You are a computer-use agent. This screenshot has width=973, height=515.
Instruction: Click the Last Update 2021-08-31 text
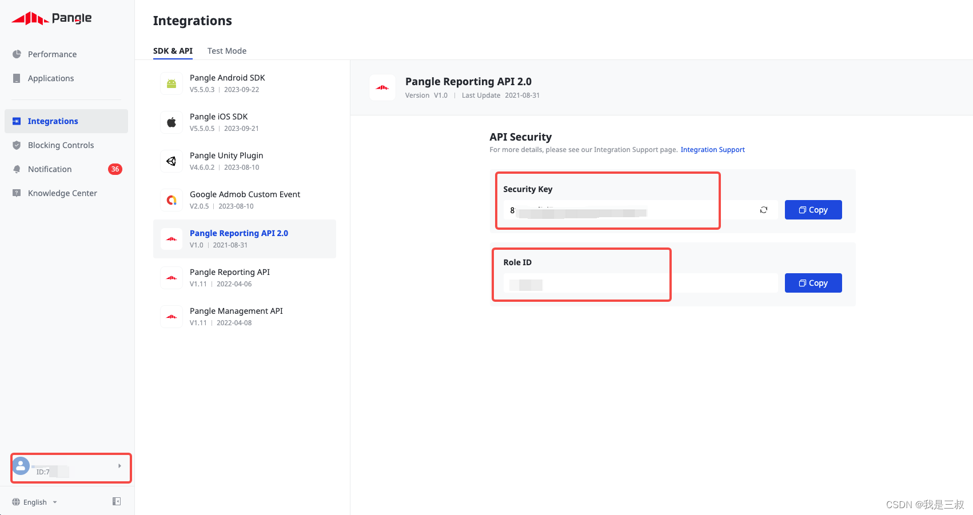tap(501, 95)
